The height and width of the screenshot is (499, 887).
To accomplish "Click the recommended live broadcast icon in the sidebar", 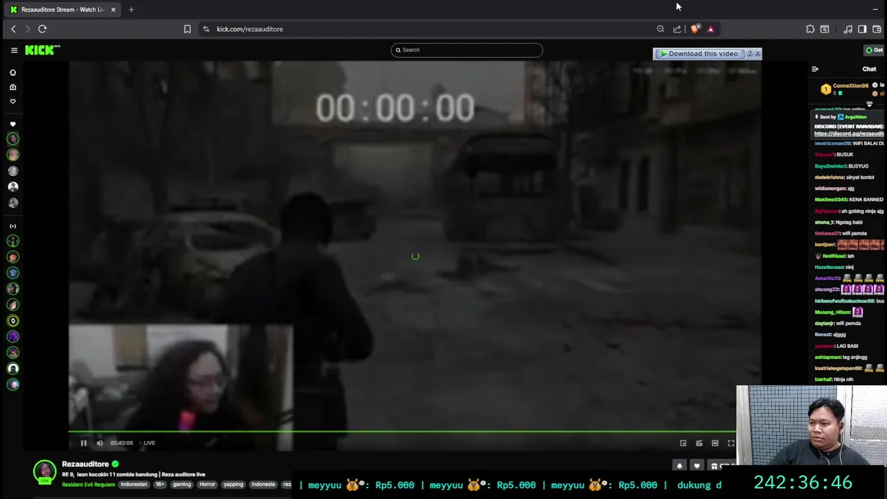I will pyautogui.click(x=12, y=226).
